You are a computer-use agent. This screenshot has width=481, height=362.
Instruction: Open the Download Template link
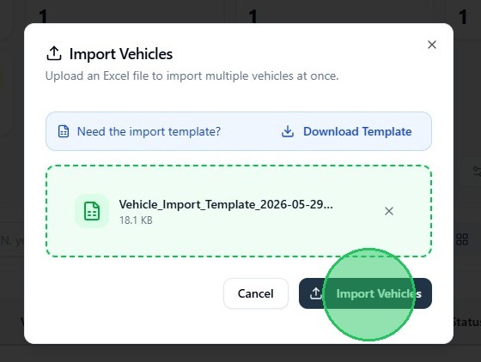357,131
